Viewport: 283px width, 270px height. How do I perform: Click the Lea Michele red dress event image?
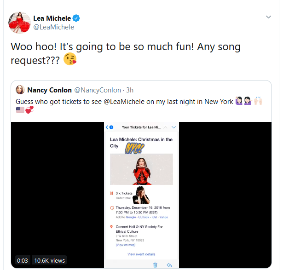[x=141, y=169]
